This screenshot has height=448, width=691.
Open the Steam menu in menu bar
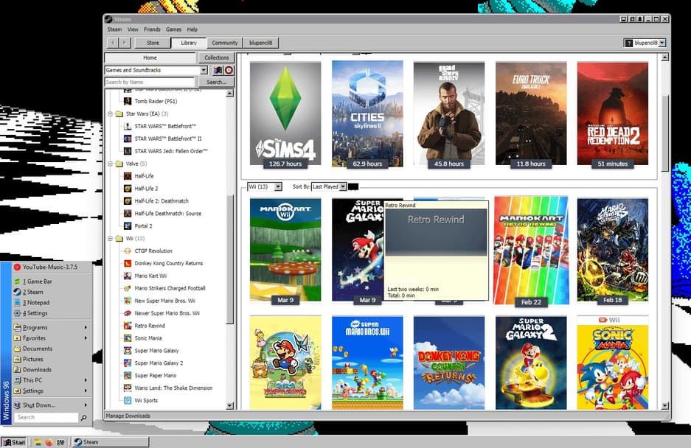(x=114, y=29)
